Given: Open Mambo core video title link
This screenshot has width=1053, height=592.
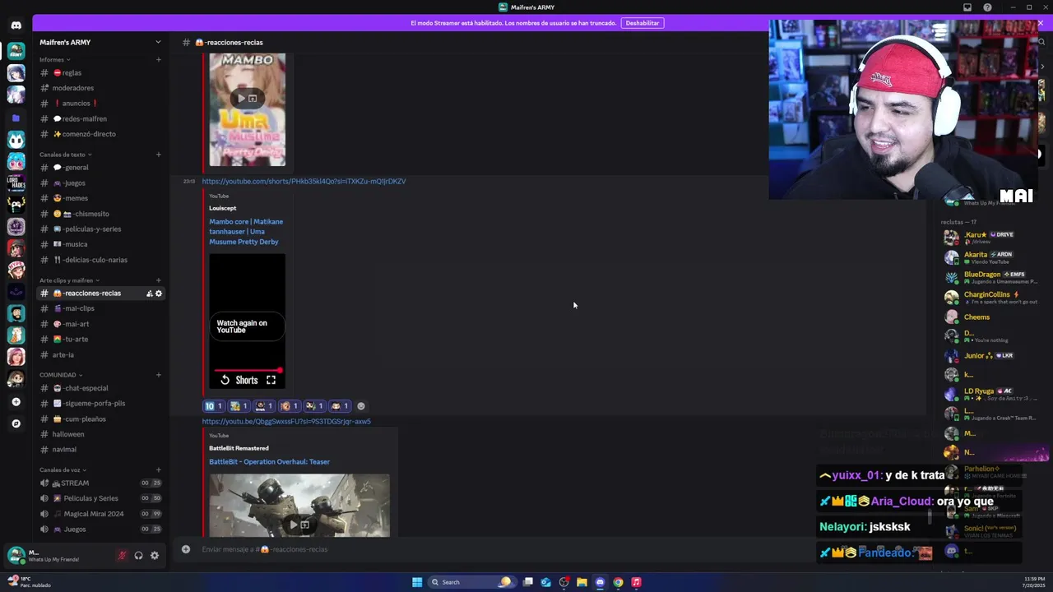Looking at the screenshot, I should (246, 232).
